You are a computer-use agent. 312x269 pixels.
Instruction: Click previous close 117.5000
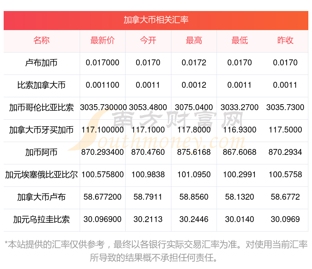tap(285, 130)
